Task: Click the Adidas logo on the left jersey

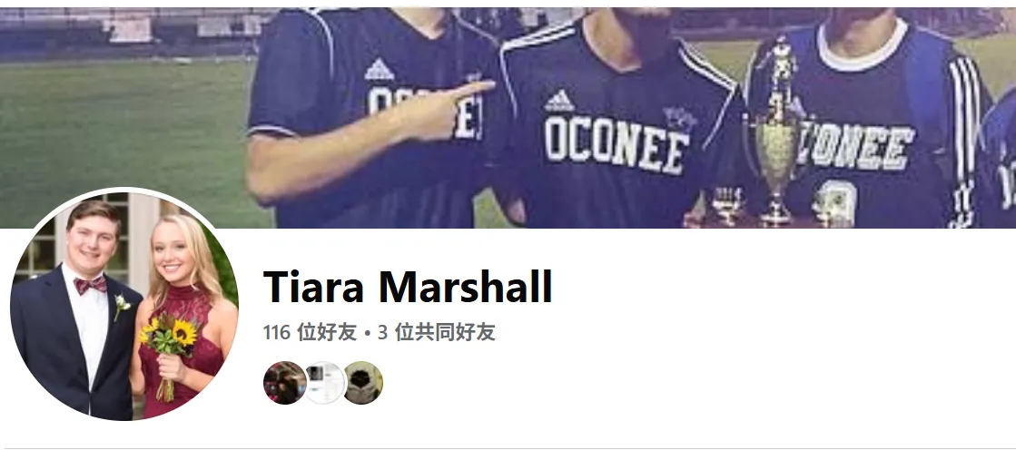Action: pyautogui.click(x=379, y=69)
